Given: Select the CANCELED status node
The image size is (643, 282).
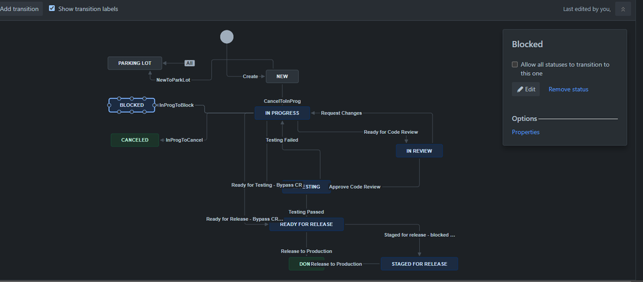Looking at the screenshot, I should [x=135, y=140].
